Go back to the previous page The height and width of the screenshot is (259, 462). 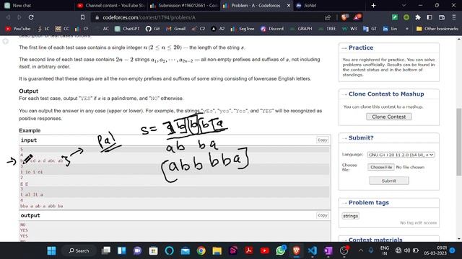click(x=8, y=17)
